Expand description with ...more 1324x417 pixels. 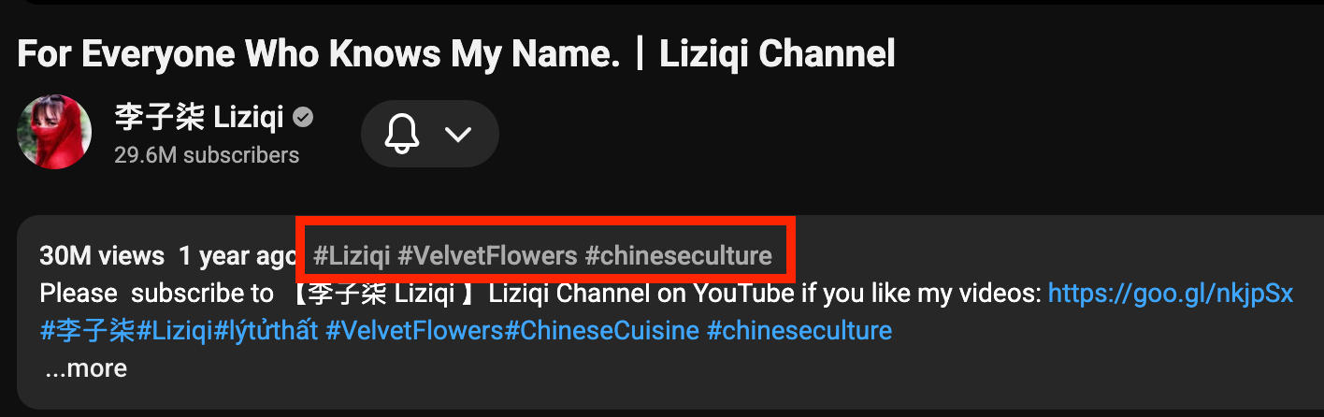(86, 368)
